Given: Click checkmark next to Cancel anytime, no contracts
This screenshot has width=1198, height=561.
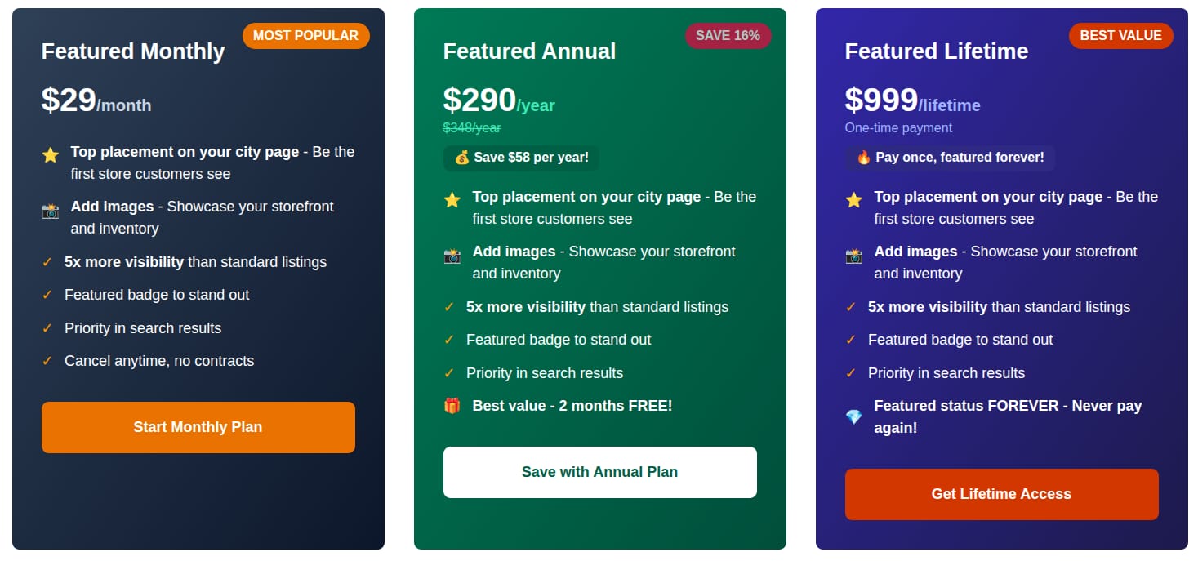Looking at the screenshot, I should click(x=47, y=361).
